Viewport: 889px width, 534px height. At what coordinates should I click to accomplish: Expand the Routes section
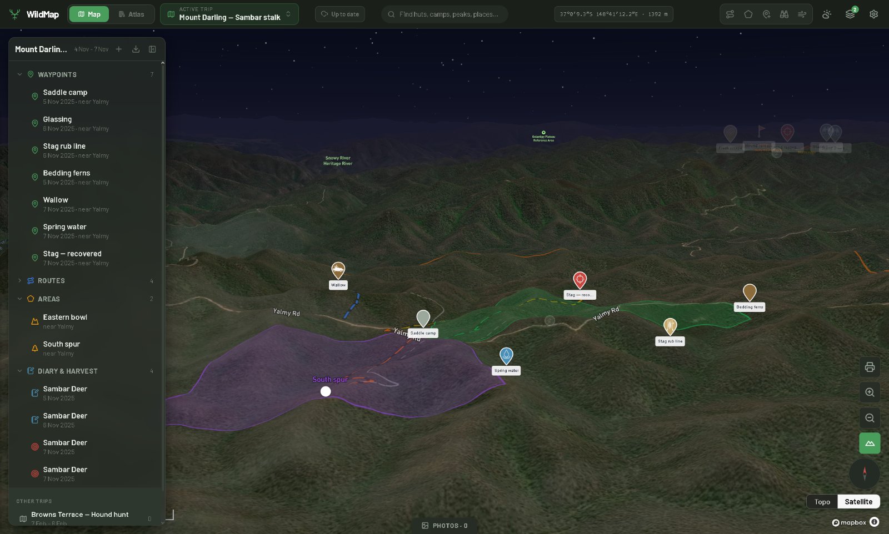point(19,280)
